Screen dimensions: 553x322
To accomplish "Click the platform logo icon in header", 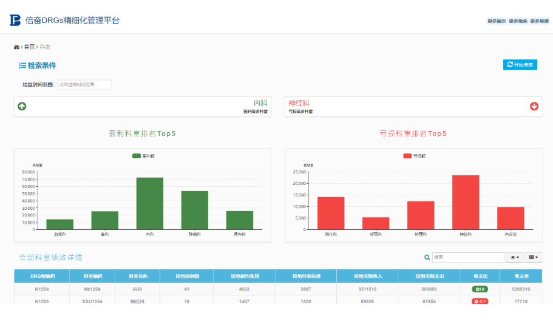I will tap(15, 20).
